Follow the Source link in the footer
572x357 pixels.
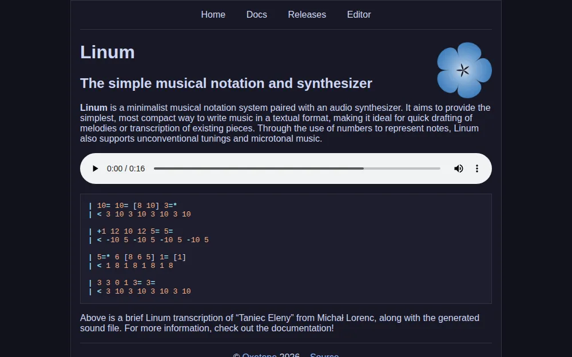click(x=324, y=355)
